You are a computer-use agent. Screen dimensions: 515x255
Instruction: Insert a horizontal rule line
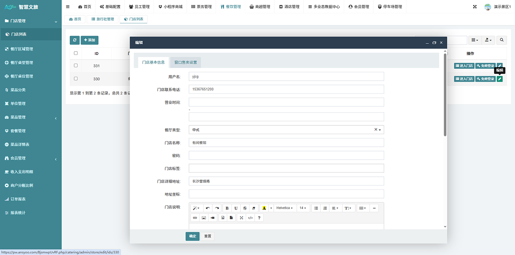(x=374, y=208)
